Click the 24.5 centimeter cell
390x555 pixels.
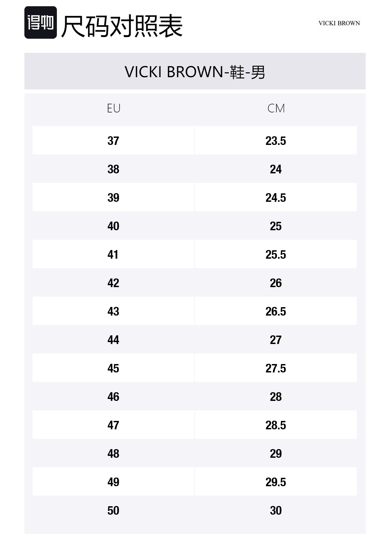pyautogui.click(x=275, y=198)
